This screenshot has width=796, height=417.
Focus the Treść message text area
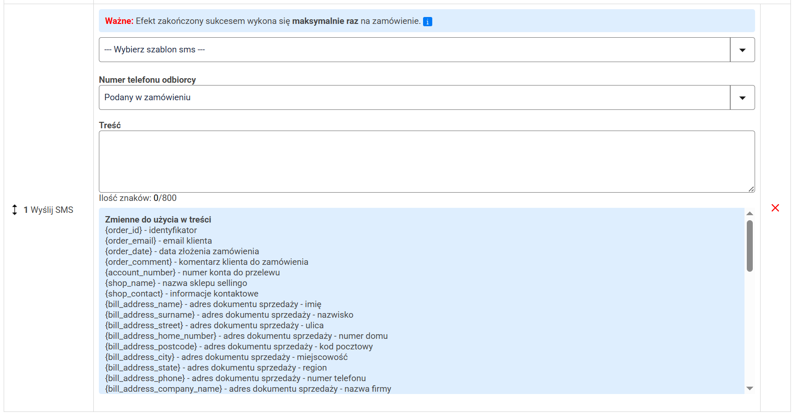(426, 161)
